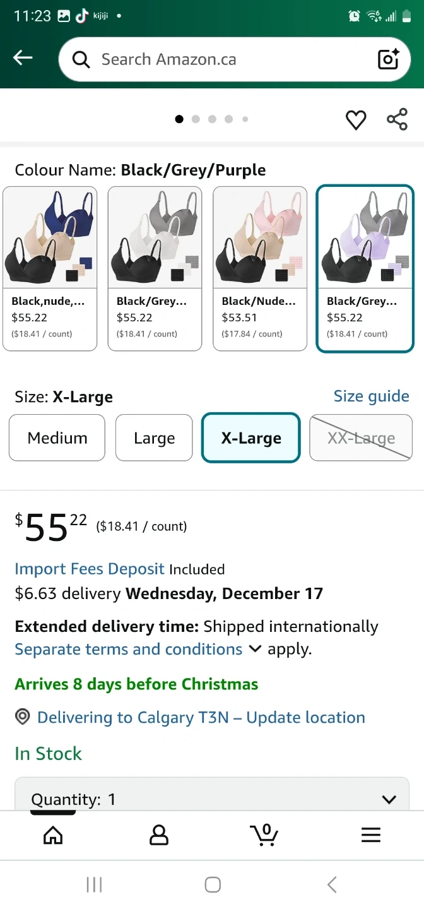Add item to wish list heart
424x909 pixels.
[356, 119]
